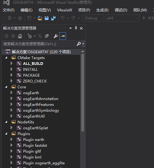Click the start debugging play icon
The height and width of the screenshot is (168, 154).
pyautogui.click(x=144, y=18)
